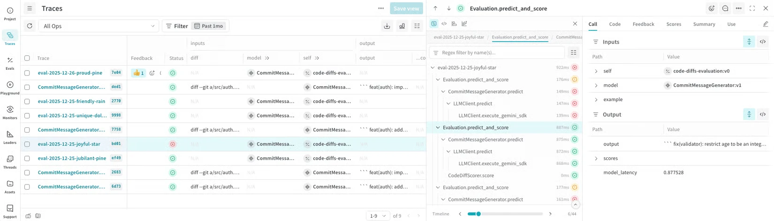Image resolution: width=774 pixels, height=221 pixels.
Task: Open the All Ops dropdown
Action: (x=99, y=26)
